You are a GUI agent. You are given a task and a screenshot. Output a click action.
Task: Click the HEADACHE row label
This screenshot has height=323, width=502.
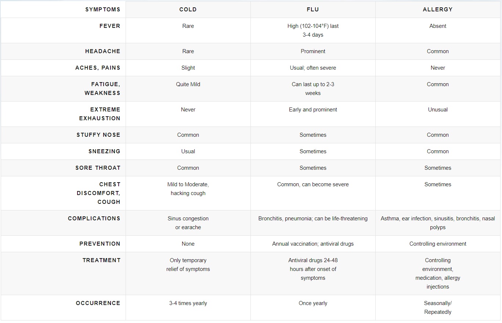[x=102, y=51]
